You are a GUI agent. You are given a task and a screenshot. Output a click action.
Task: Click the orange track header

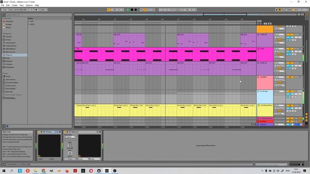point(265,29)
